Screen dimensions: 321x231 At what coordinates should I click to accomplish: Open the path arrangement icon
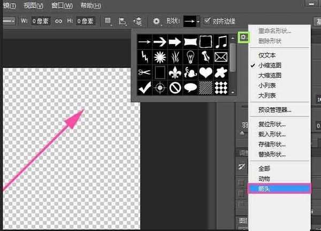tap(137, 21)
